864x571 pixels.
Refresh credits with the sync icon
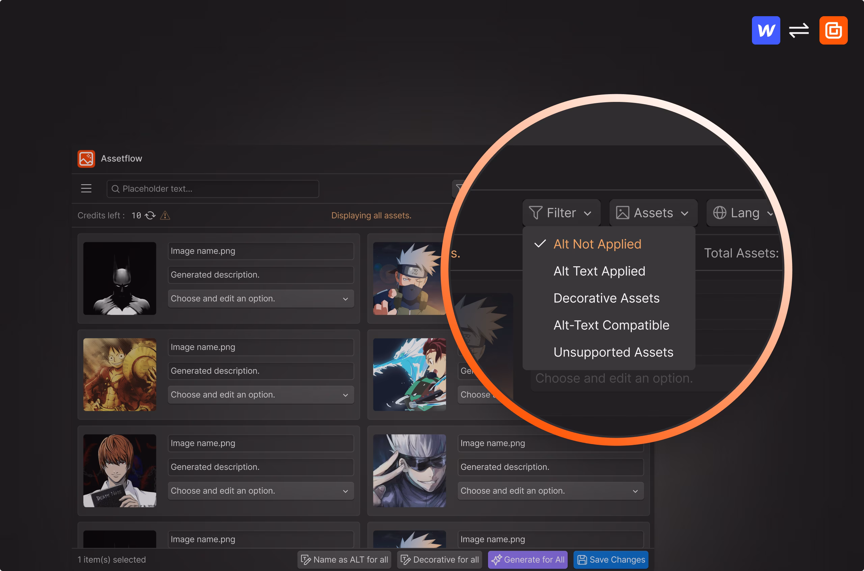[x=150, y=216]
